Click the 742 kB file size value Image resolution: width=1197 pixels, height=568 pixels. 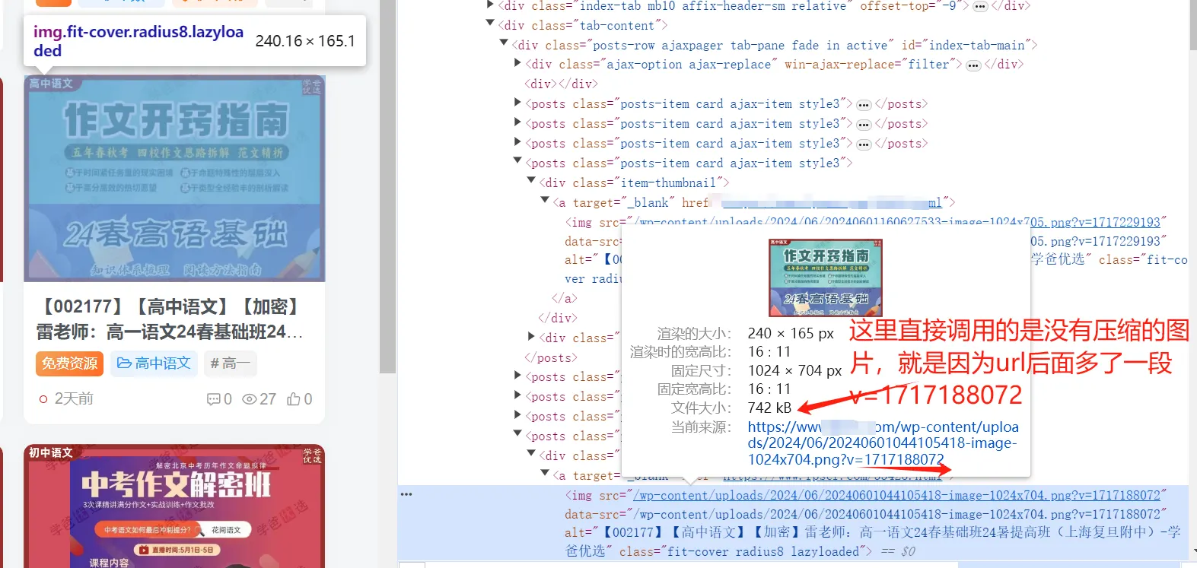769,408
